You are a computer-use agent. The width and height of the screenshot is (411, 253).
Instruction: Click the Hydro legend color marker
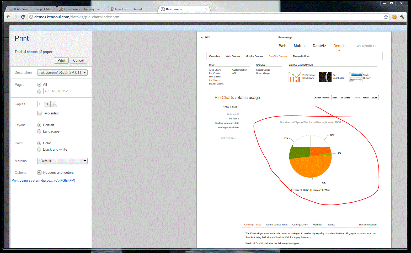click(x=291, y=190)
